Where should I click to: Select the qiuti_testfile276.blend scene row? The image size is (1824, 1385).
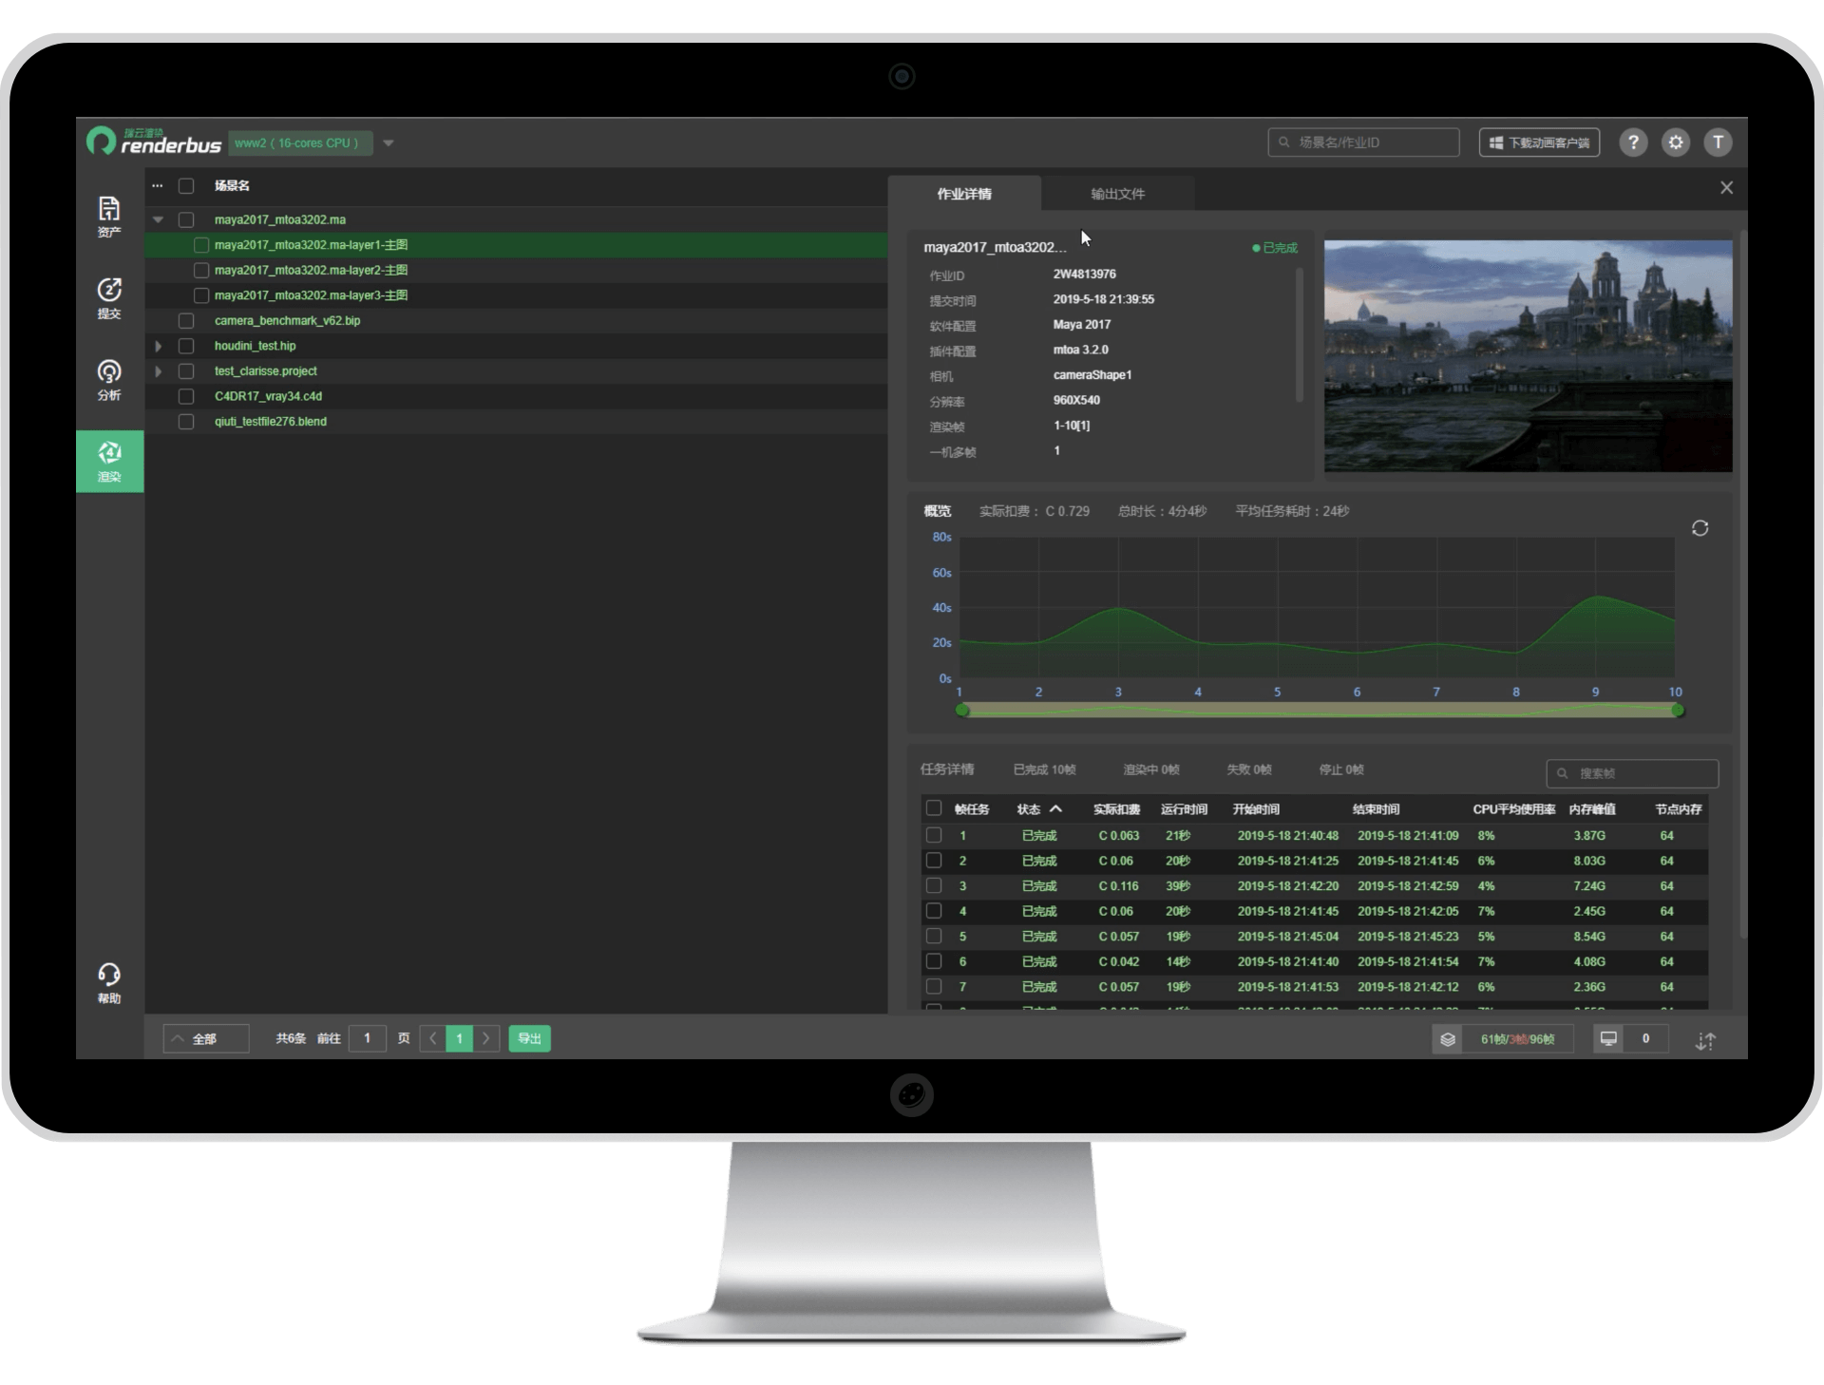[x=516, y=422]
